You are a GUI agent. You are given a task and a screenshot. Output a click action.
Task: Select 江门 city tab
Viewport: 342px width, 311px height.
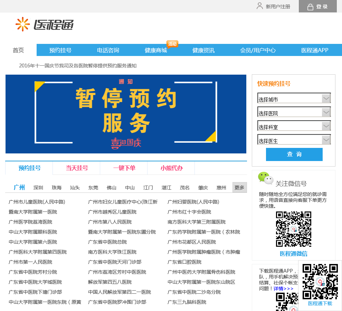(148, 188)
